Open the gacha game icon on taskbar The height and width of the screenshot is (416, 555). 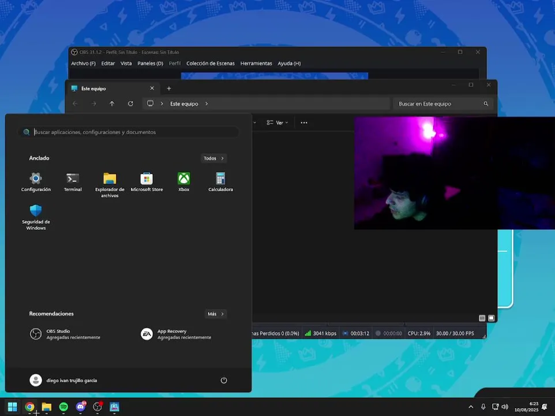click(114, 407)
